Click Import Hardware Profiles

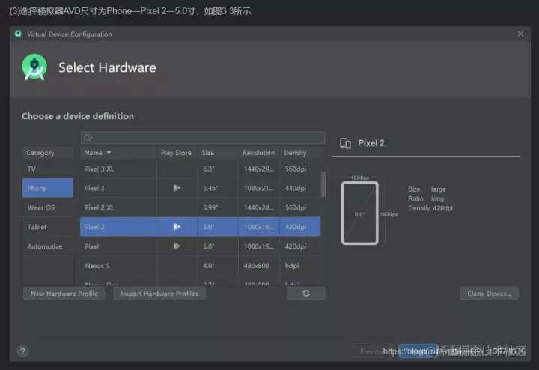pyautogui.click(x=159, y=294)
